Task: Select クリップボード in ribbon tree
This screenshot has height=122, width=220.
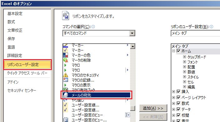Action: click(x=197, y=57)
